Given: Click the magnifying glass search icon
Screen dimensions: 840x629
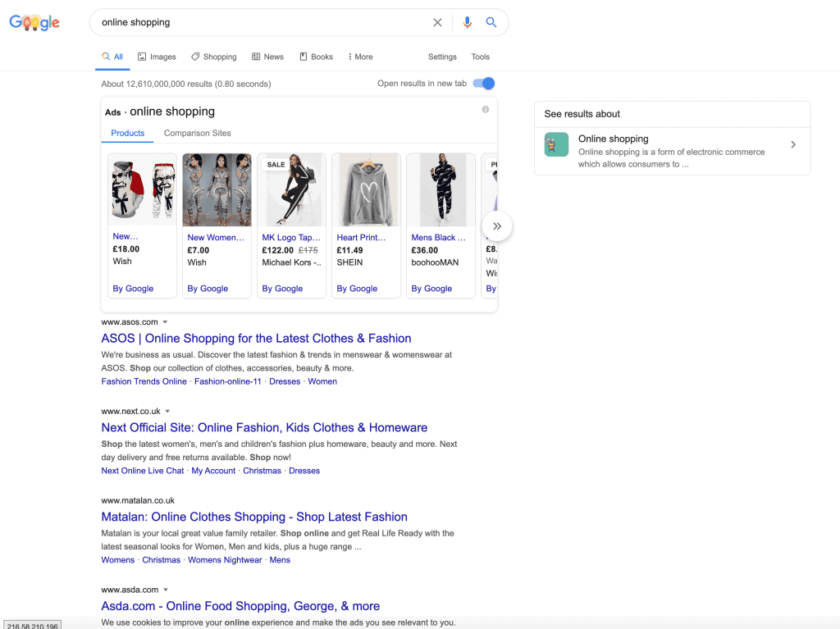Looking at the screenshot, I should [491, 22].
